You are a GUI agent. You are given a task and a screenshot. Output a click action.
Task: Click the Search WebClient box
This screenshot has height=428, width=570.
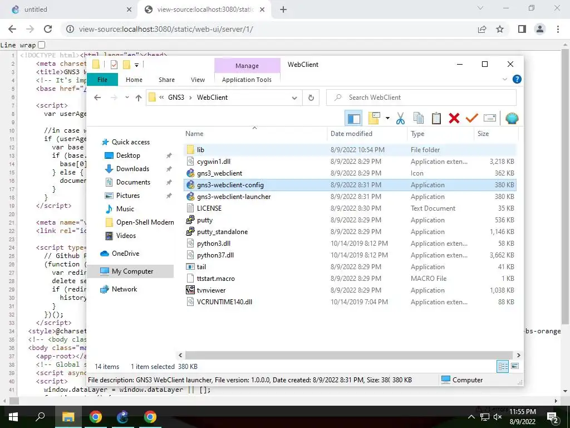click(x=421, y=98)
